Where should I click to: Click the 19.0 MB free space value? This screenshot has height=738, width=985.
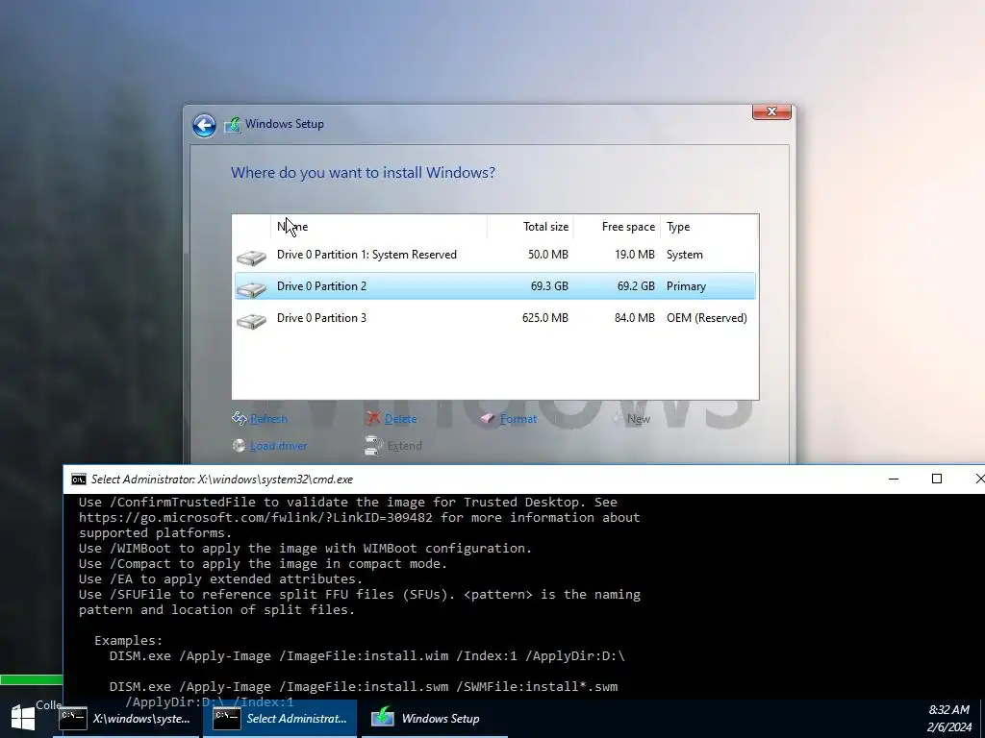coord(635,255)
